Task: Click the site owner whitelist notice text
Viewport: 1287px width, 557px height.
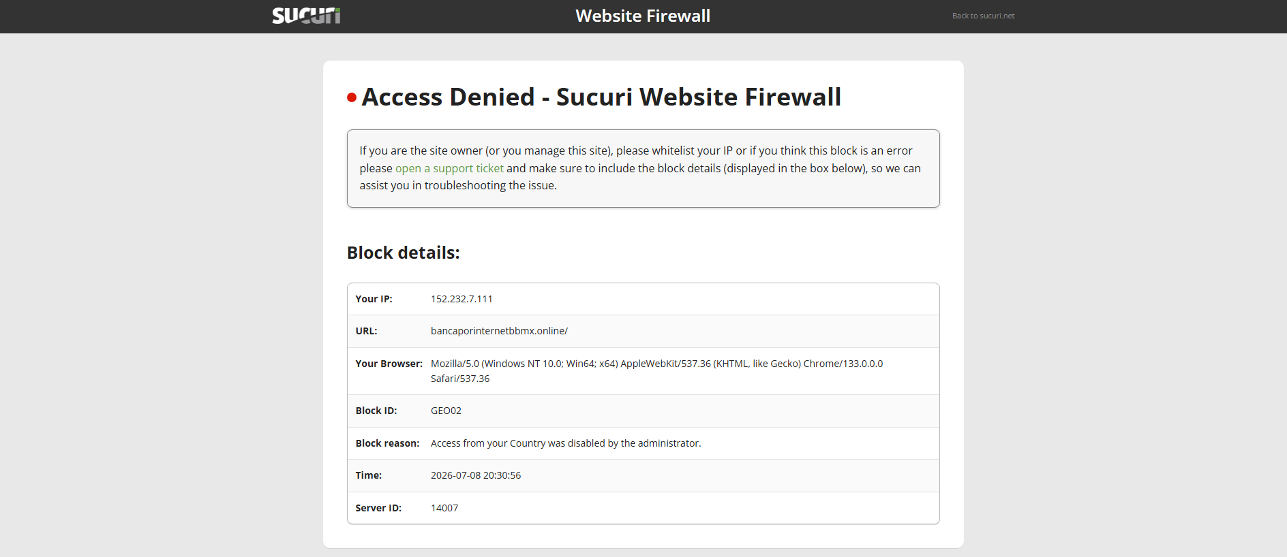Action: pyautogui.click(x=640, y=168)
